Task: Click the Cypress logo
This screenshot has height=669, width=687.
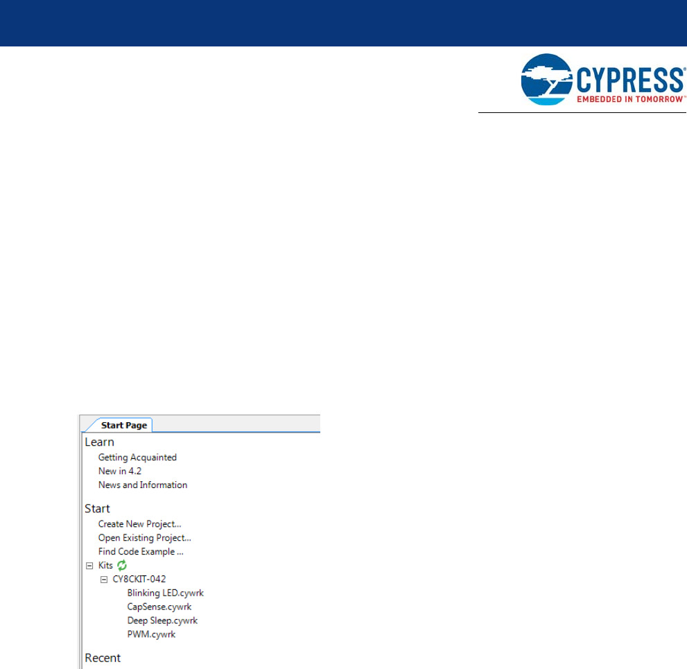Action: [602, 80]
